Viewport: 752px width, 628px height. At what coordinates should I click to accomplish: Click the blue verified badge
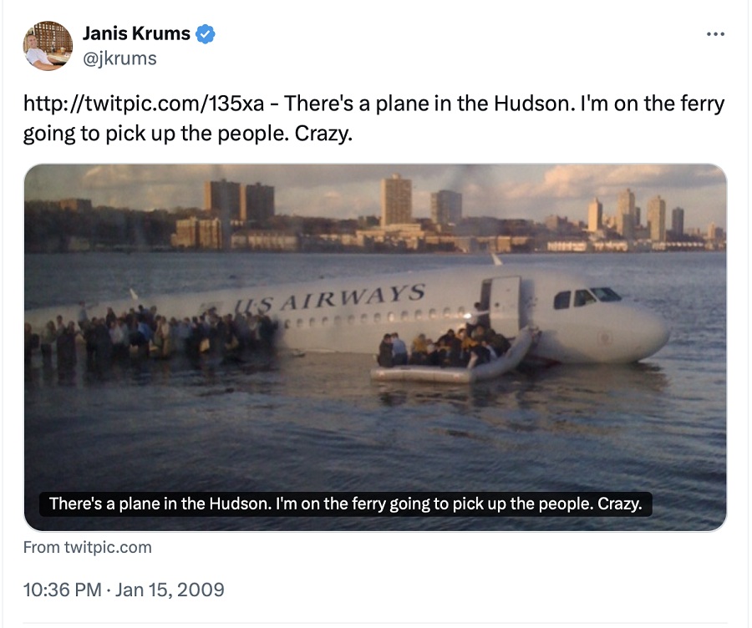pyautogui.click(x=206, y=34)
